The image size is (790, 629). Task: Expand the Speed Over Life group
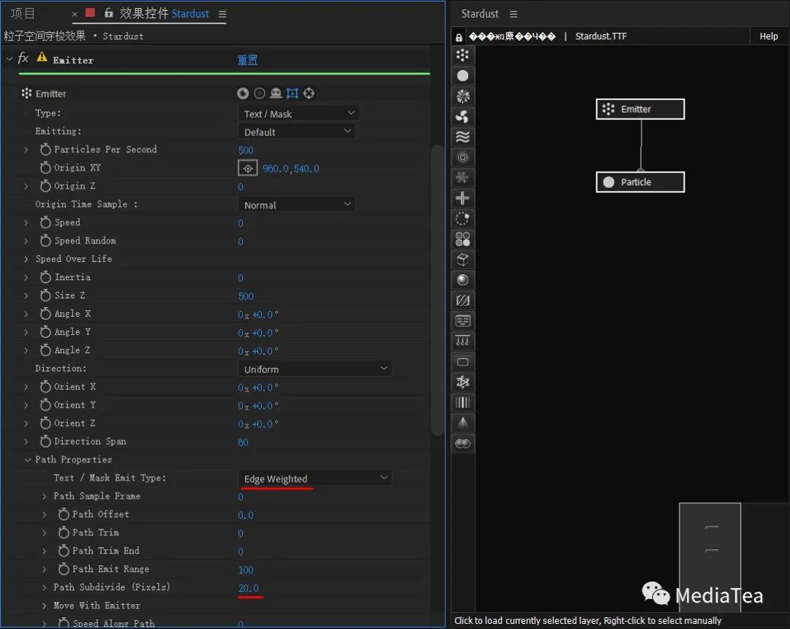[26, 260]
